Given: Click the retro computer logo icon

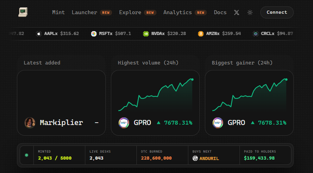Looking at the screenshot, I should (x=23, y=12).
